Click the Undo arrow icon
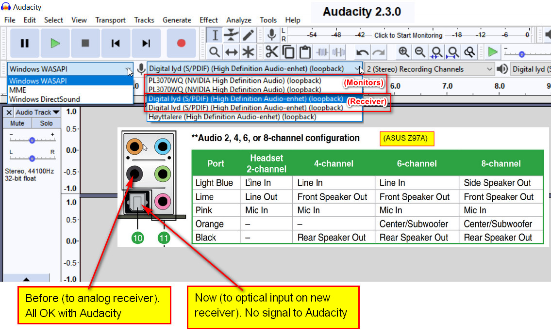 [362, 52]
